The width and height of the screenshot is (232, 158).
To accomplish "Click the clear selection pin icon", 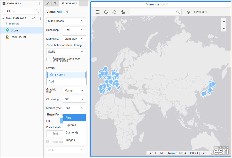I will pyautogui.click(x=123, y=12).
